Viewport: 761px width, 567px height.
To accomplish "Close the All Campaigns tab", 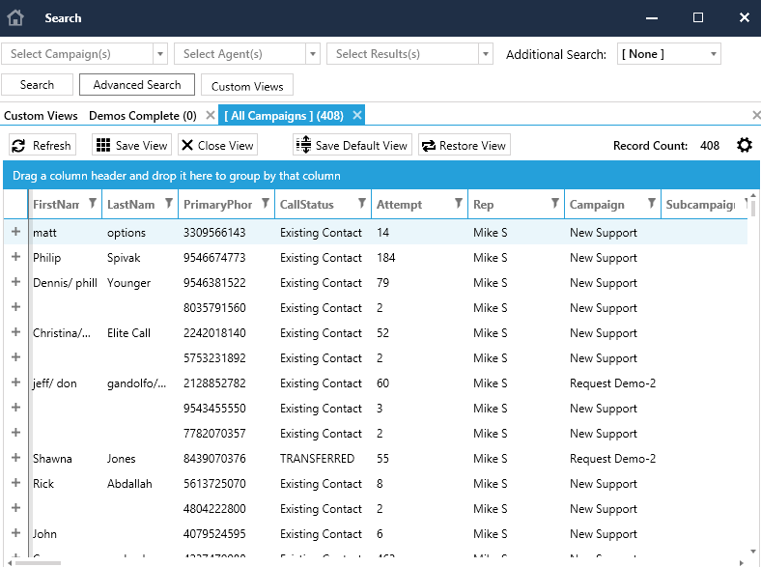I will [x=357, y=116].
